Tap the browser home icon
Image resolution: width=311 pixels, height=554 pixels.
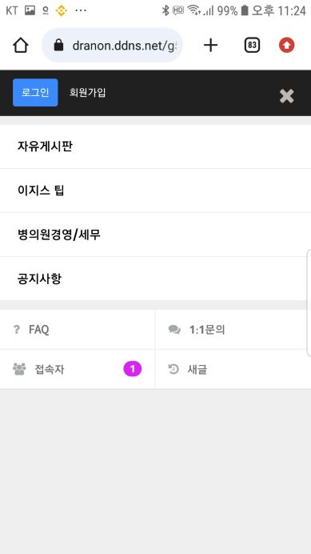tap(21, 45)
